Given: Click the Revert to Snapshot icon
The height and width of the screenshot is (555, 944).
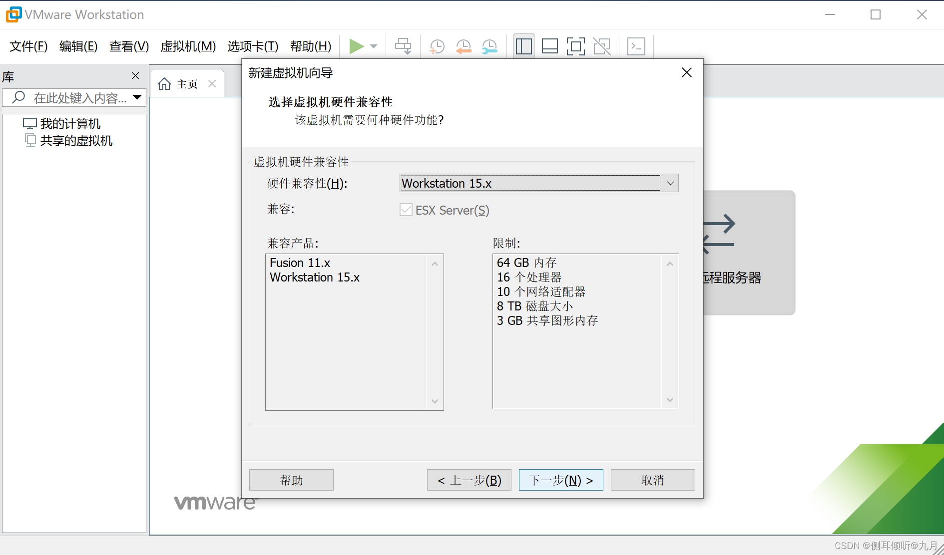Looking at the screenshot, I should tap(464, 46).
